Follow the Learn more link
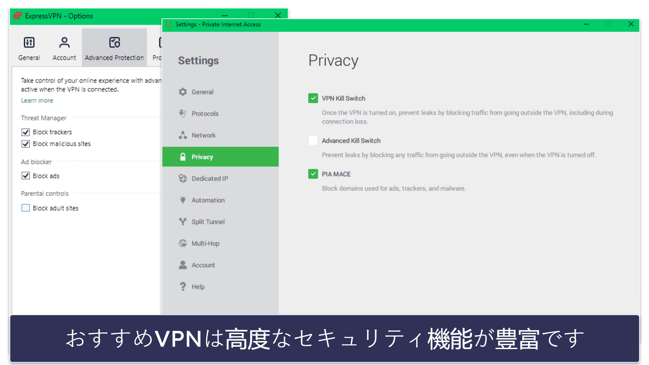 pos(37,100)
